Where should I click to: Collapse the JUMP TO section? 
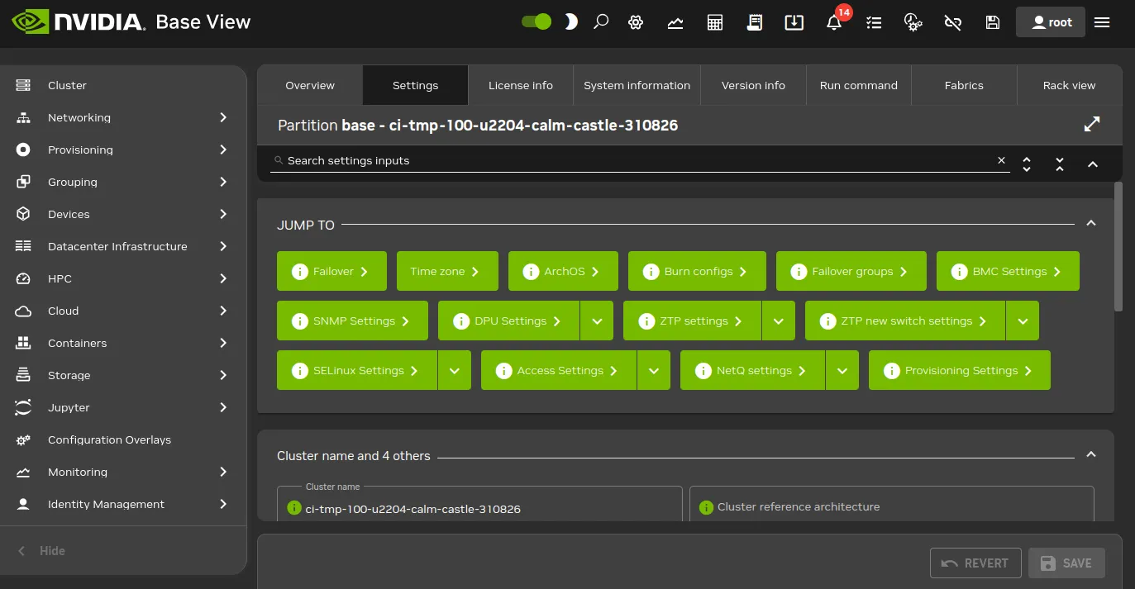(x=1091, y=223)
